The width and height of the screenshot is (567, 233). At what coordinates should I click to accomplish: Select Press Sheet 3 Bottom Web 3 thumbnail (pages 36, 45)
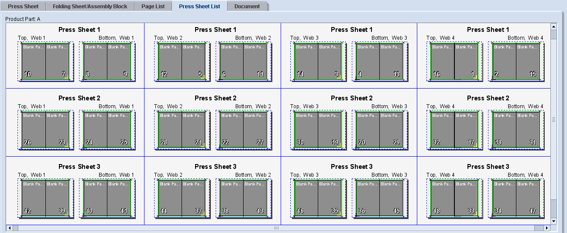379,199
